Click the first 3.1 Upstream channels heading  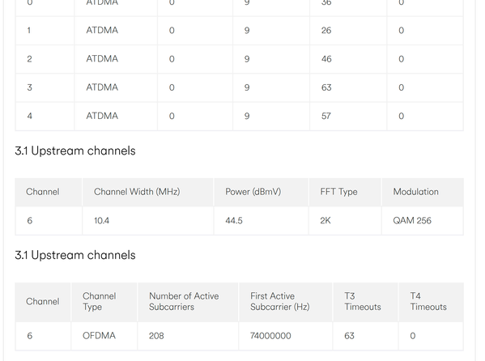click(75, 151)
